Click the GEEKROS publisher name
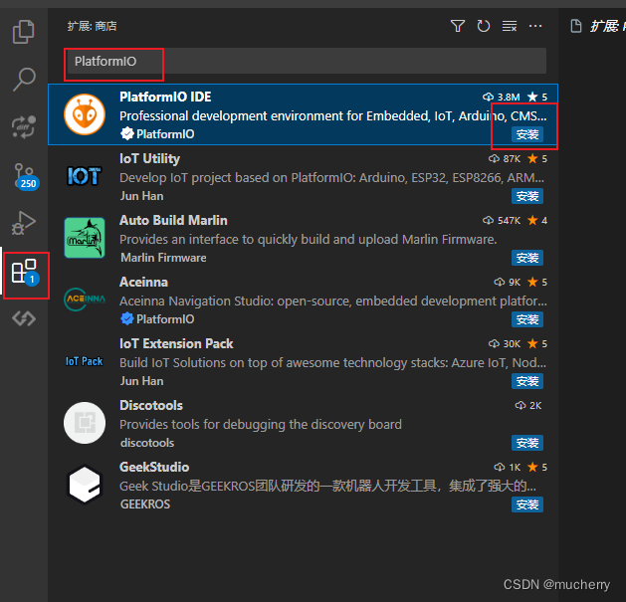Screen dimensions: 626x602 pos(145,504)
